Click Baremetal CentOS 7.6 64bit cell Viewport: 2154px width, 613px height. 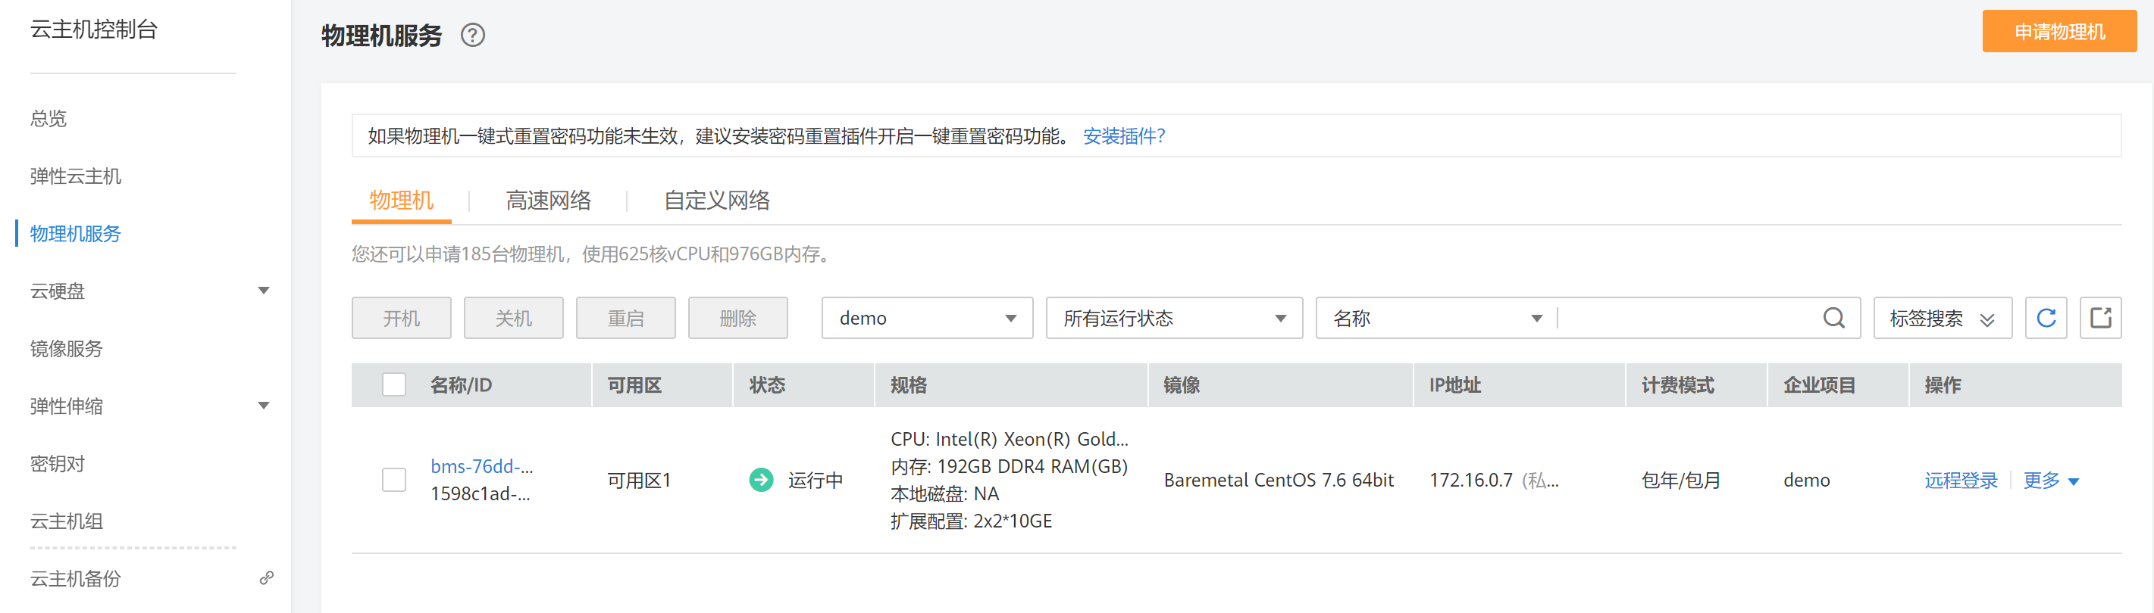click(x=1279, y=481)
